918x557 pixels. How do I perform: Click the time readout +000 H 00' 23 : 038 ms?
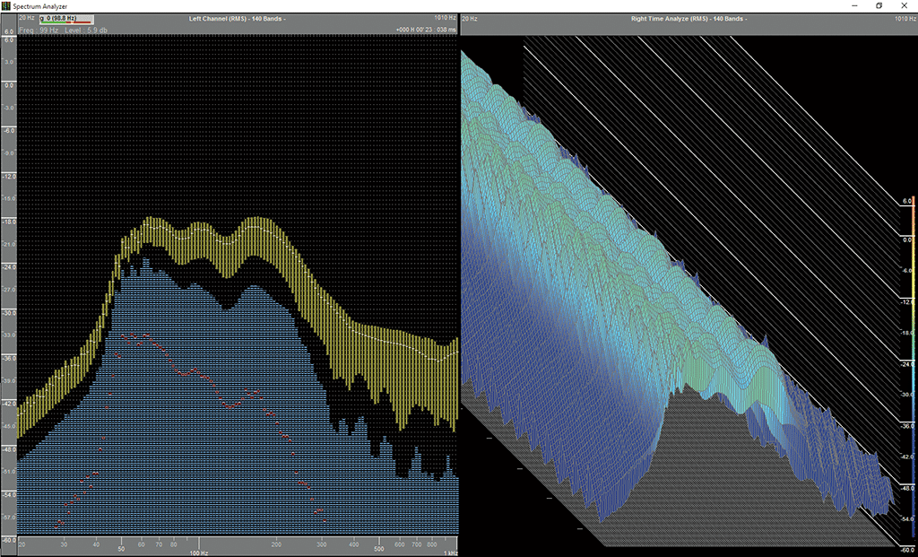(x=427, y=30)
